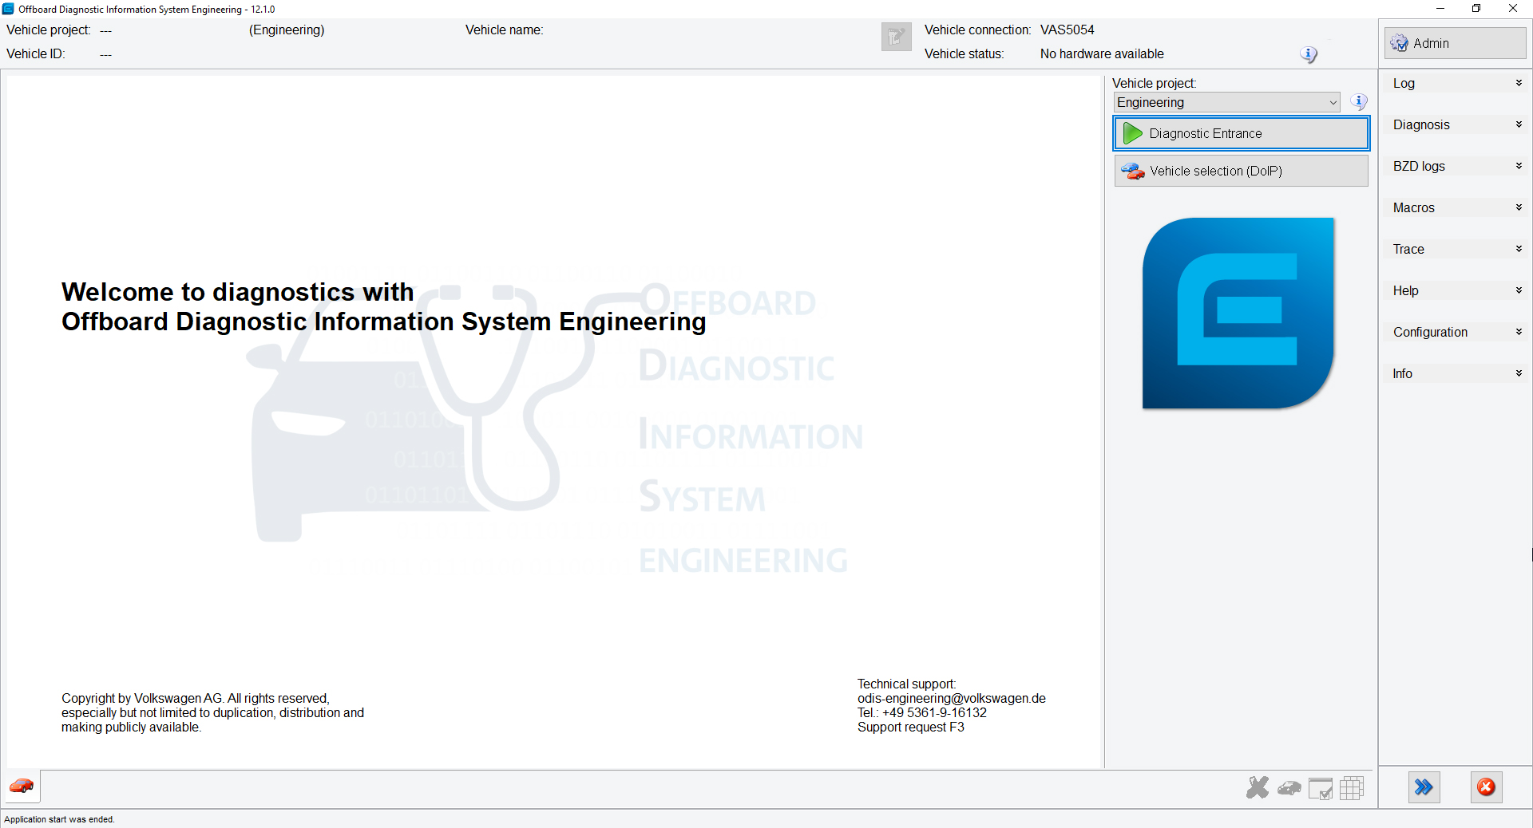Click the clipboard edit icon in the header
1533x828 pixels.
896,37
